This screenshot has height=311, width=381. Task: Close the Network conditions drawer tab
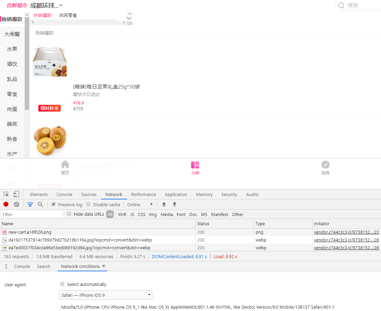(104, 266)
